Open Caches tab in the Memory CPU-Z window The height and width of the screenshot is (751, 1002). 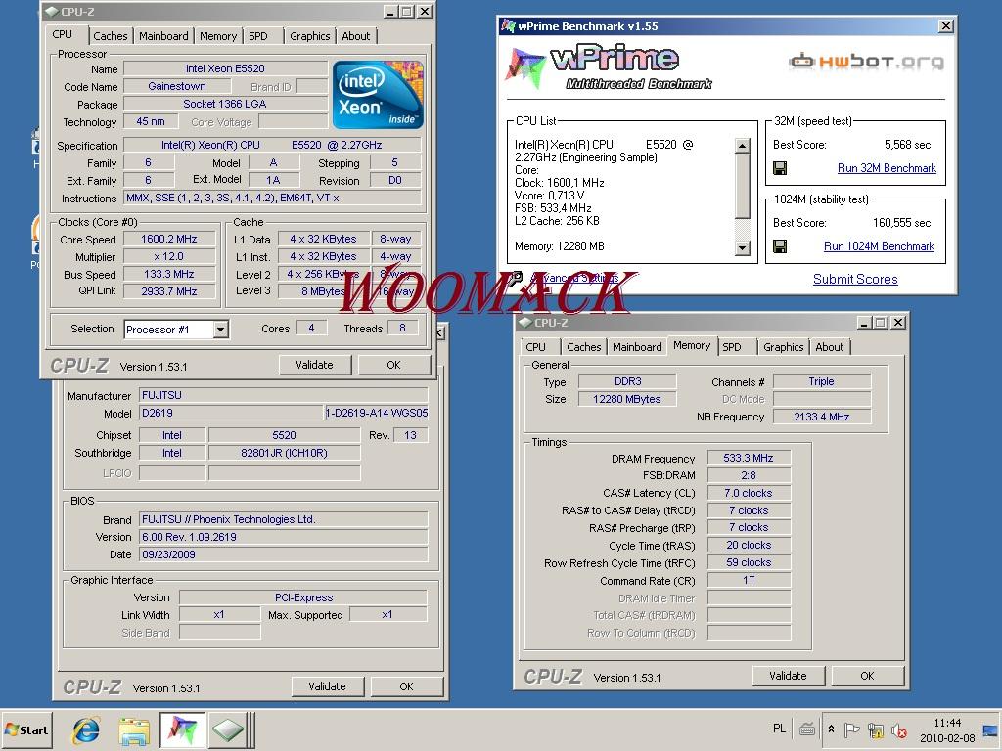point(583,347)
